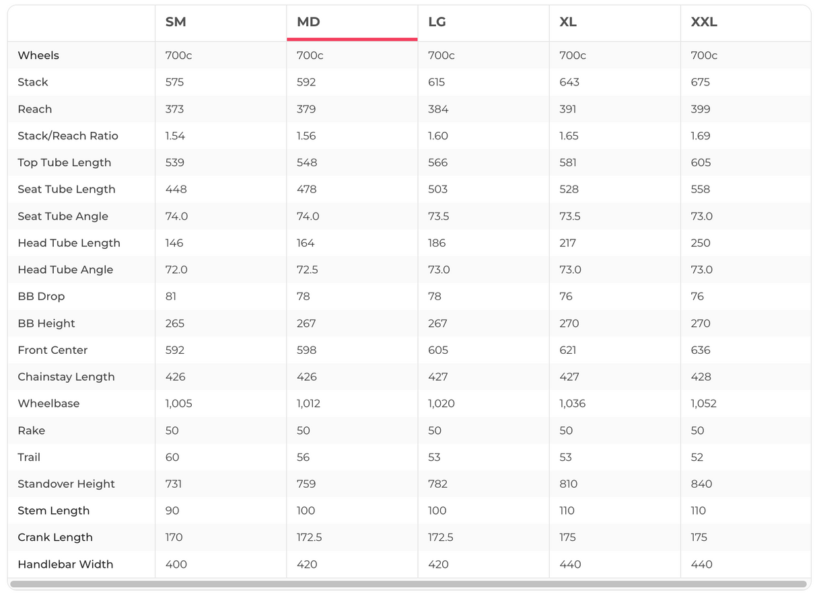Click the LG Crank Length value
This screenshot has height=596, width=817.
(x=440, y=537)
